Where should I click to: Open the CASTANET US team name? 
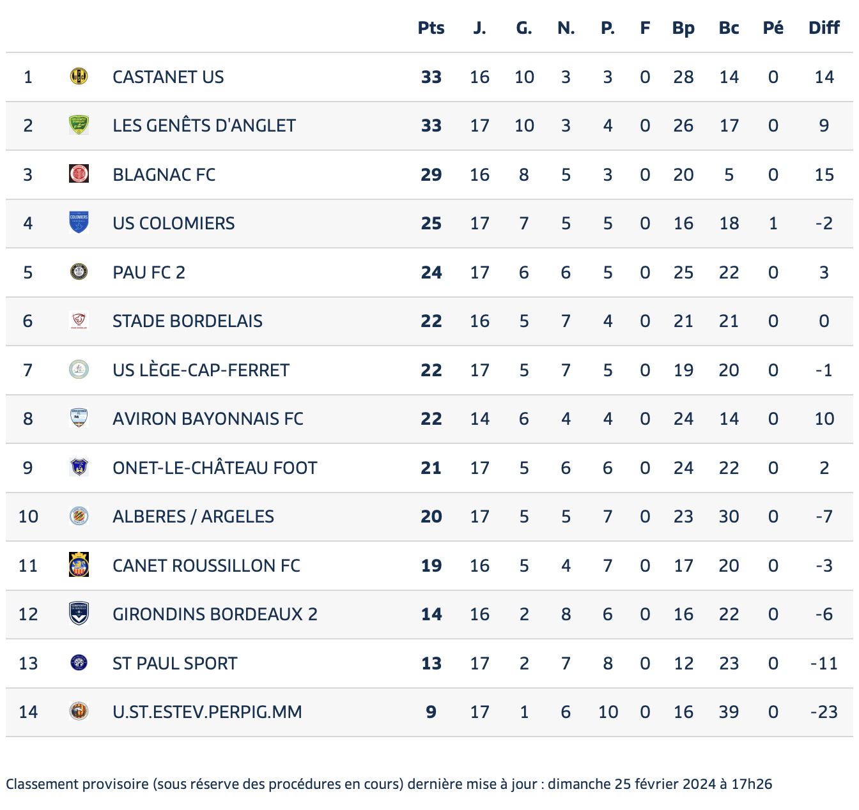point(168,77)
